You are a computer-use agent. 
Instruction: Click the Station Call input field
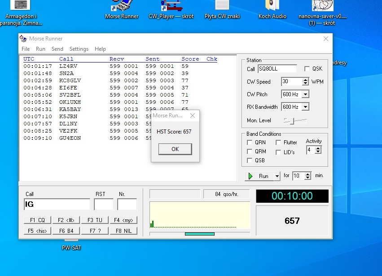click(x=277, y=69)
